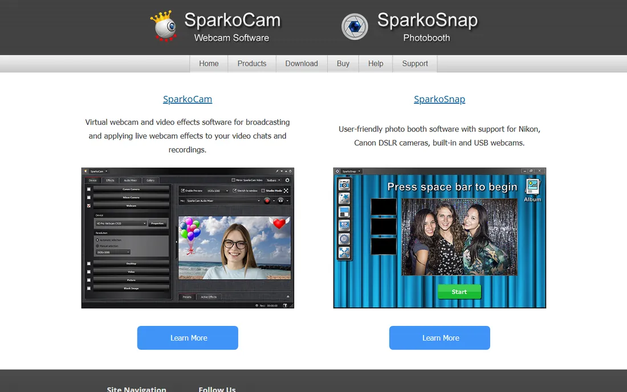Click the SparkoCam eyeball-with-crown logo icon
Image resolution: width=627 pixels, height=392 pixels.
pos(164,26)
